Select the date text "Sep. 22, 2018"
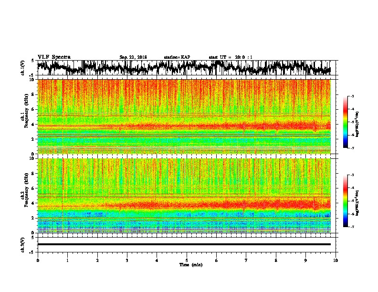 pos(133,57)
